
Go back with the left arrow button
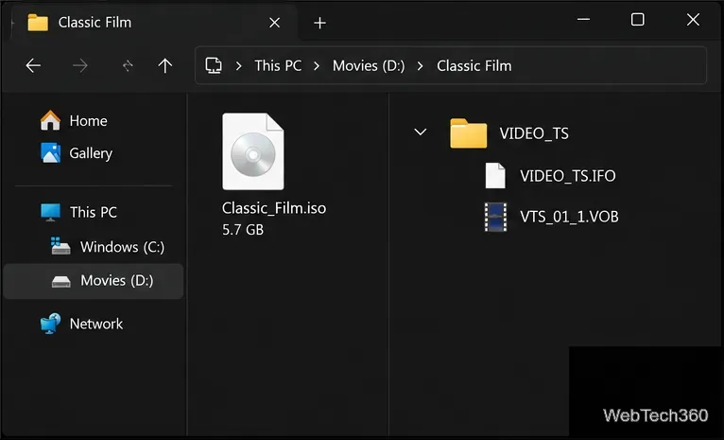coord(33,65)
